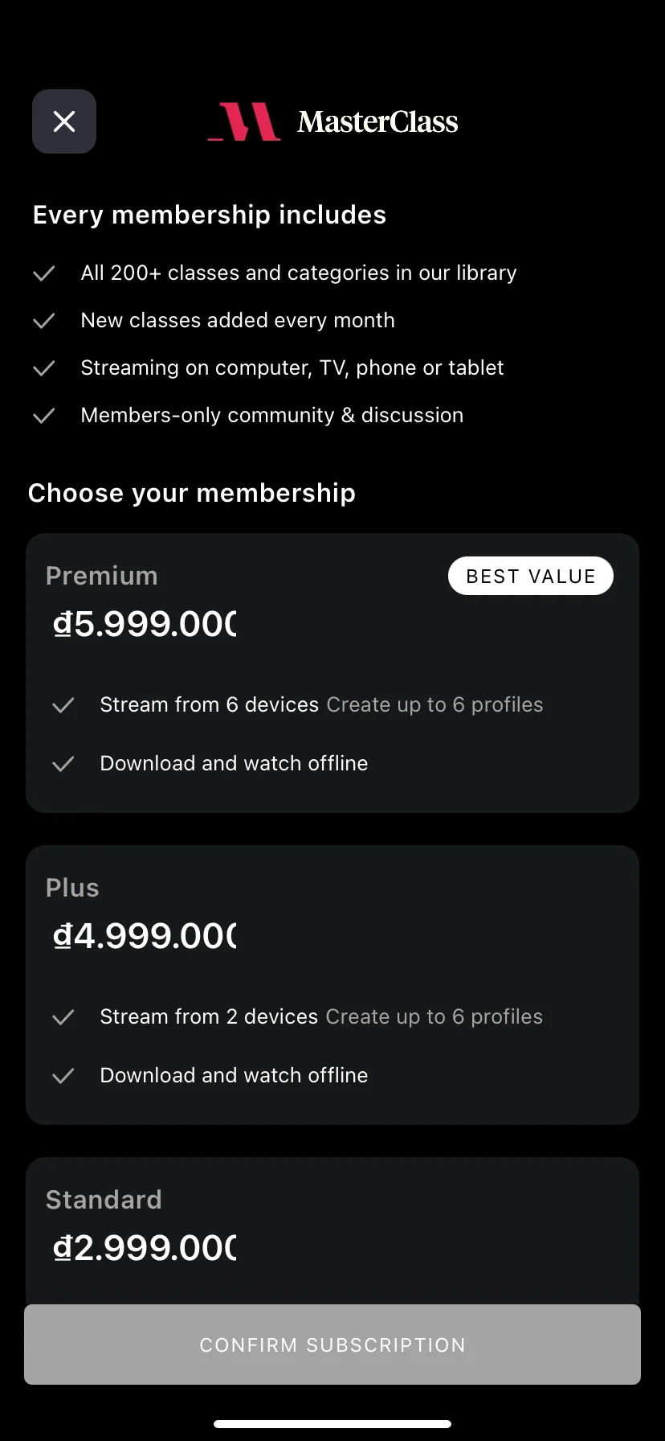The height and width of the screenshot is (1441, 665).
Task: Tap the MasterClass red M logo
Action: 244,121
